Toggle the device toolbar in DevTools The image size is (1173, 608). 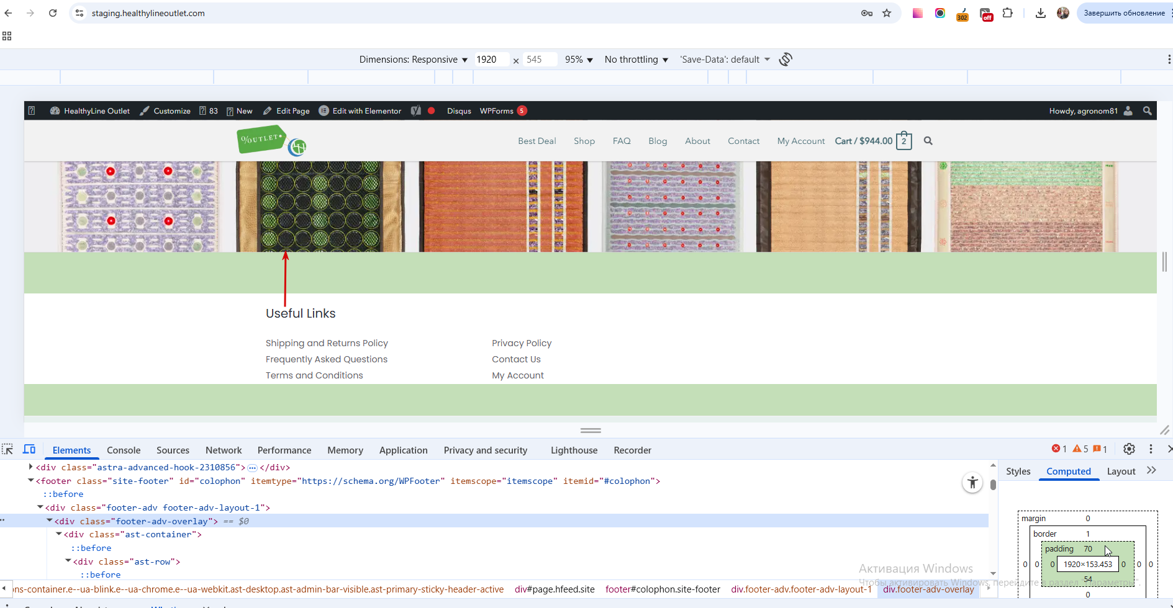[29, 449]
